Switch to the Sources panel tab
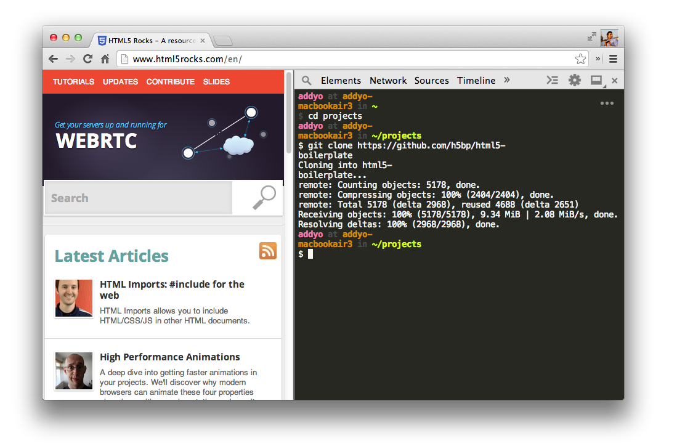Screen dimensions: 677x446 click(x=431, y=80)
